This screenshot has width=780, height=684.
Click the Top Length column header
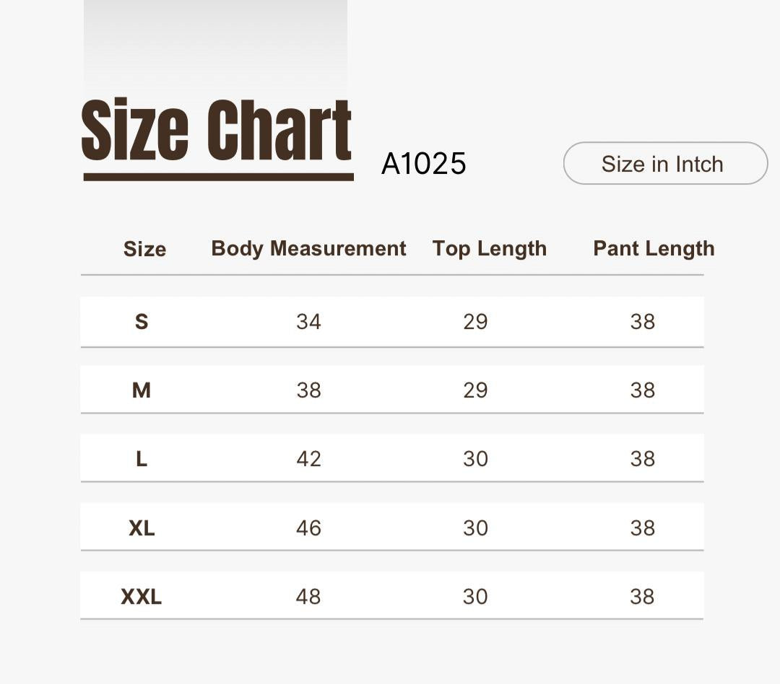490,248
